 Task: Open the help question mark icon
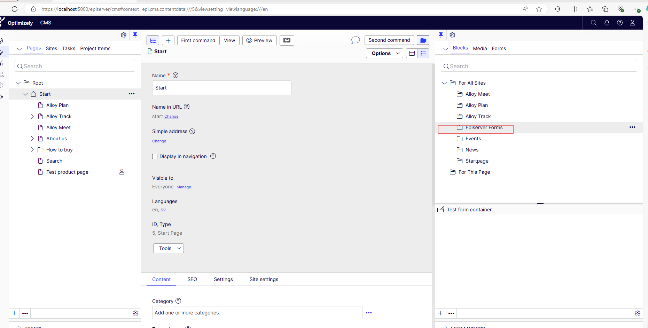[619, 23]
